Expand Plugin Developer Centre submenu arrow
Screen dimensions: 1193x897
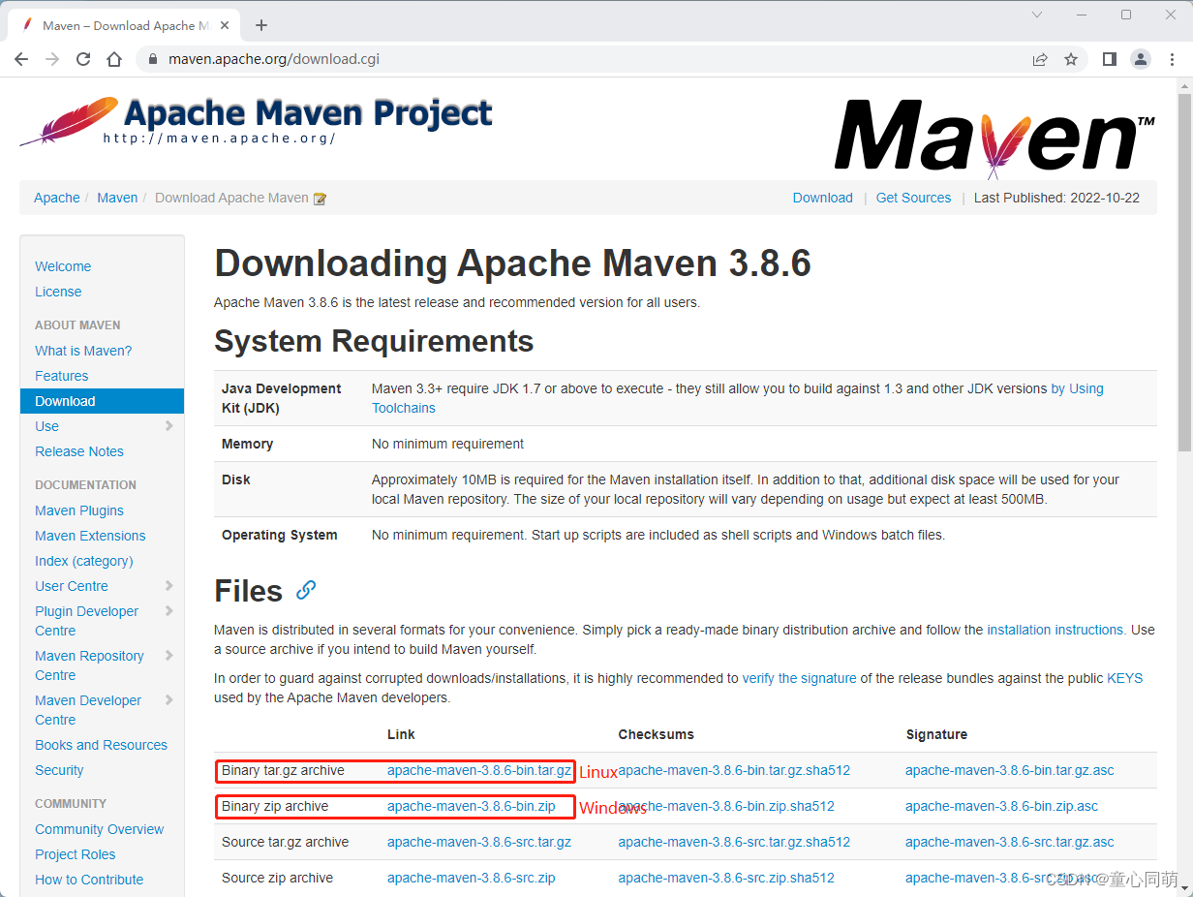[x=168, y=611]
